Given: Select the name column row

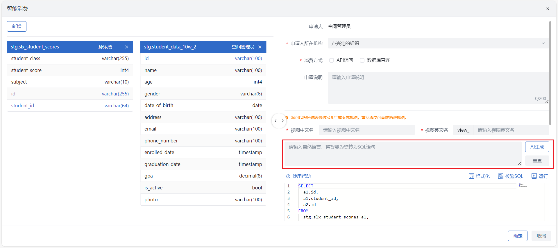Looking at the screenshot, I should click(203, 70).
